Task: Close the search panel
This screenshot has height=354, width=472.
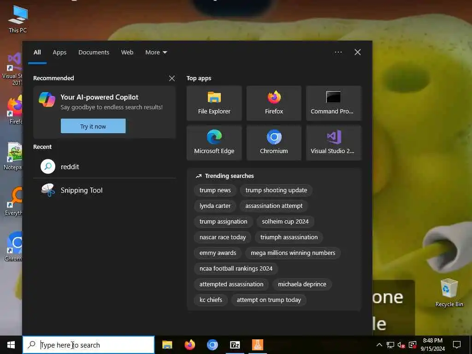Action: pyautogui.click(x=357, y=53)
